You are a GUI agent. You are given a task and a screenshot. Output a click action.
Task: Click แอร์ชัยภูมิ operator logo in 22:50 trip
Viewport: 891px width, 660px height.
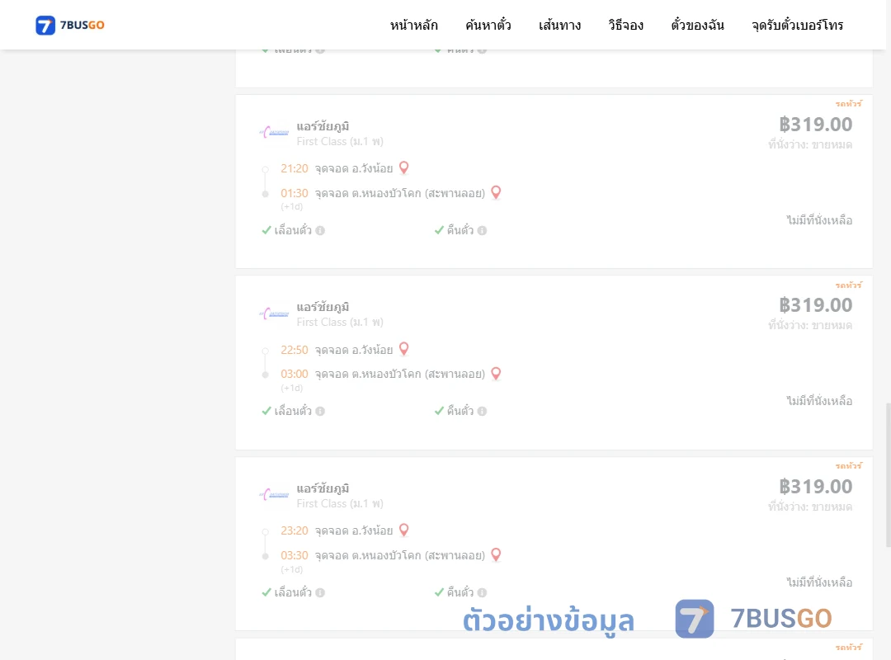[x=275, y=313]
